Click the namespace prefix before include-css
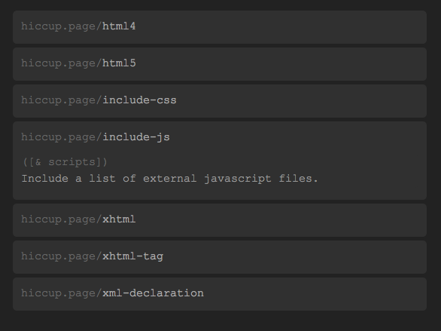This screenshot has width=441, height=331. pyautogui.click(x=61, y=100)
